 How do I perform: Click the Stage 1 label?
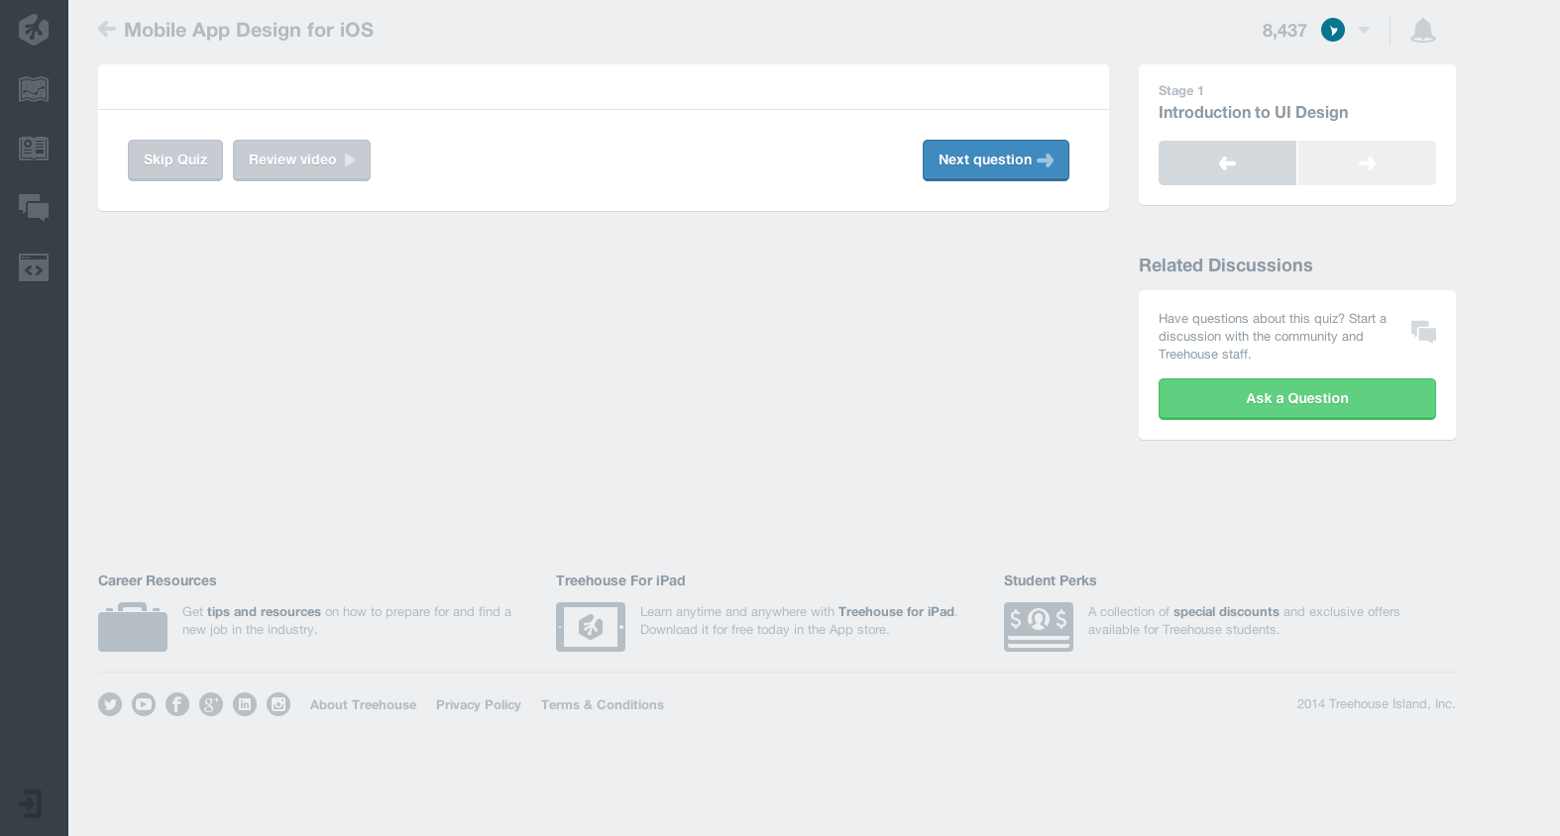pos(1180,91)
